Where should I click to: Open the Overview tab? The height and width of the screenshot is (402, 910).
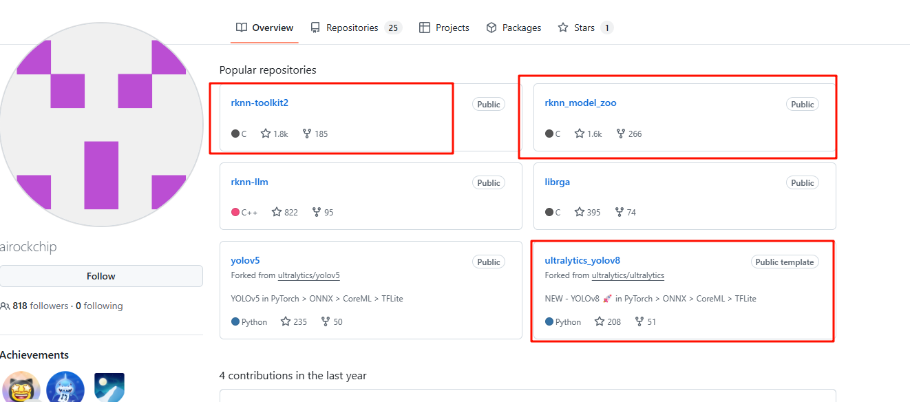[264, 28]
